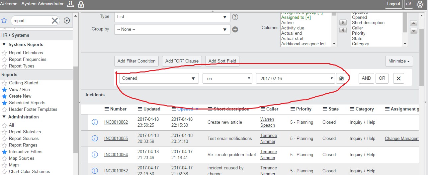433x175 pixels.
Task: Toggle favorite star for Scheduled Reports
Action: pos(4,103)
